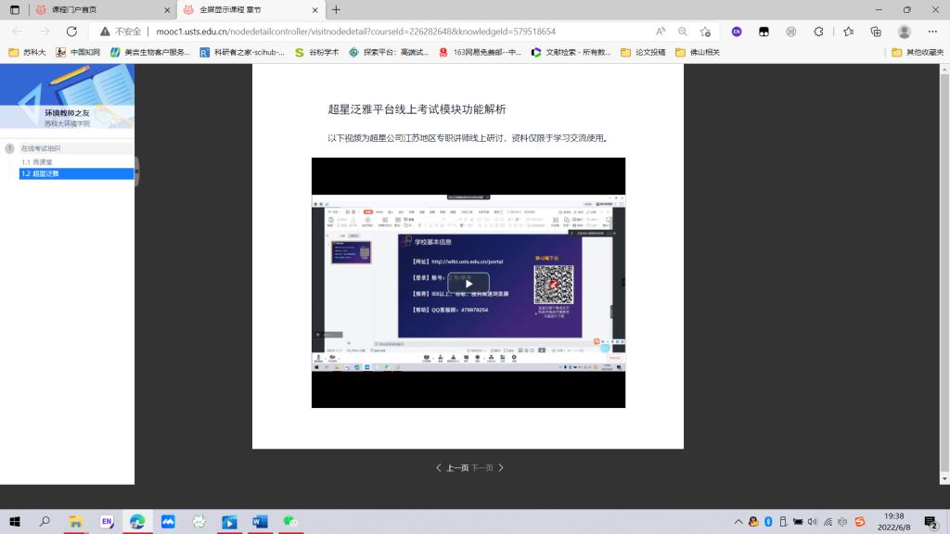Open the 文献检索 bookmark

pyautogui.click(x=571, y=52)
